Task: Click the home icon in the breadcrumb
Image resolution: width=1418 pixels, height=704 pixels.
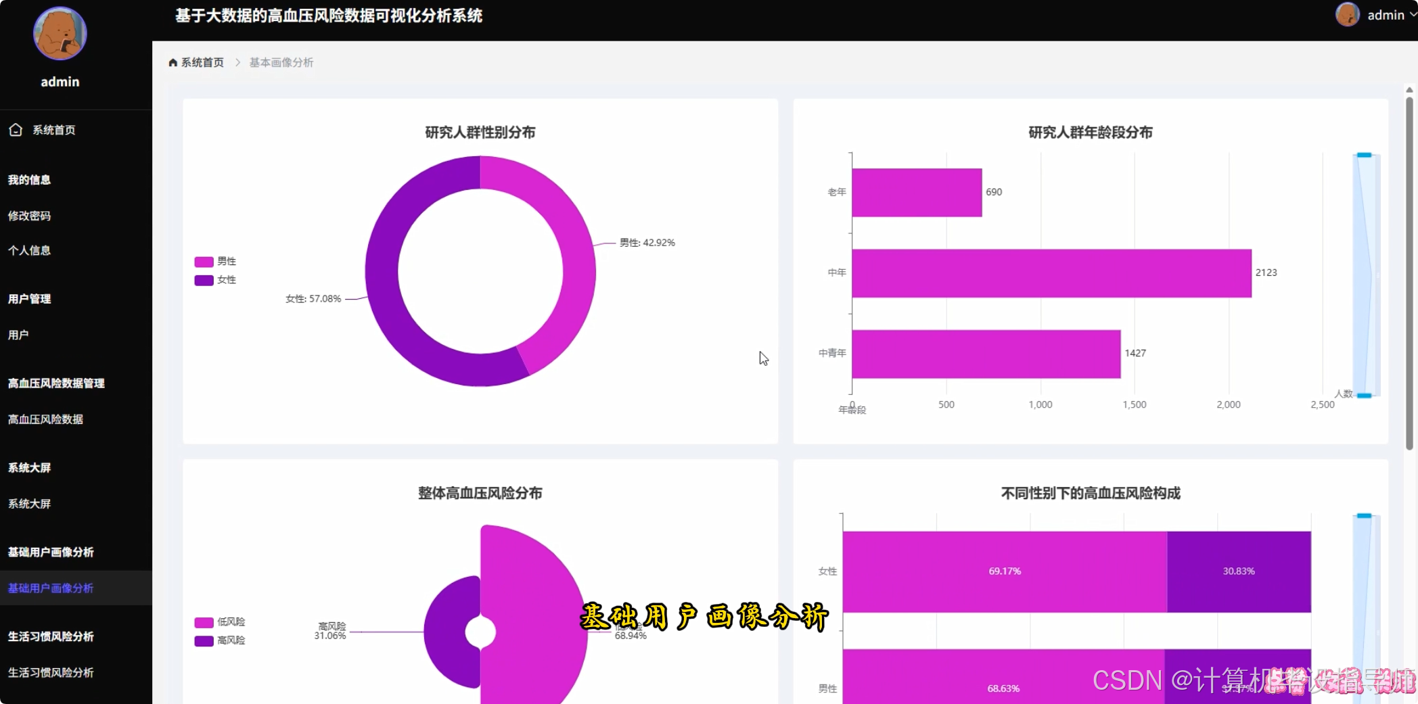Action: click(172, 62)
